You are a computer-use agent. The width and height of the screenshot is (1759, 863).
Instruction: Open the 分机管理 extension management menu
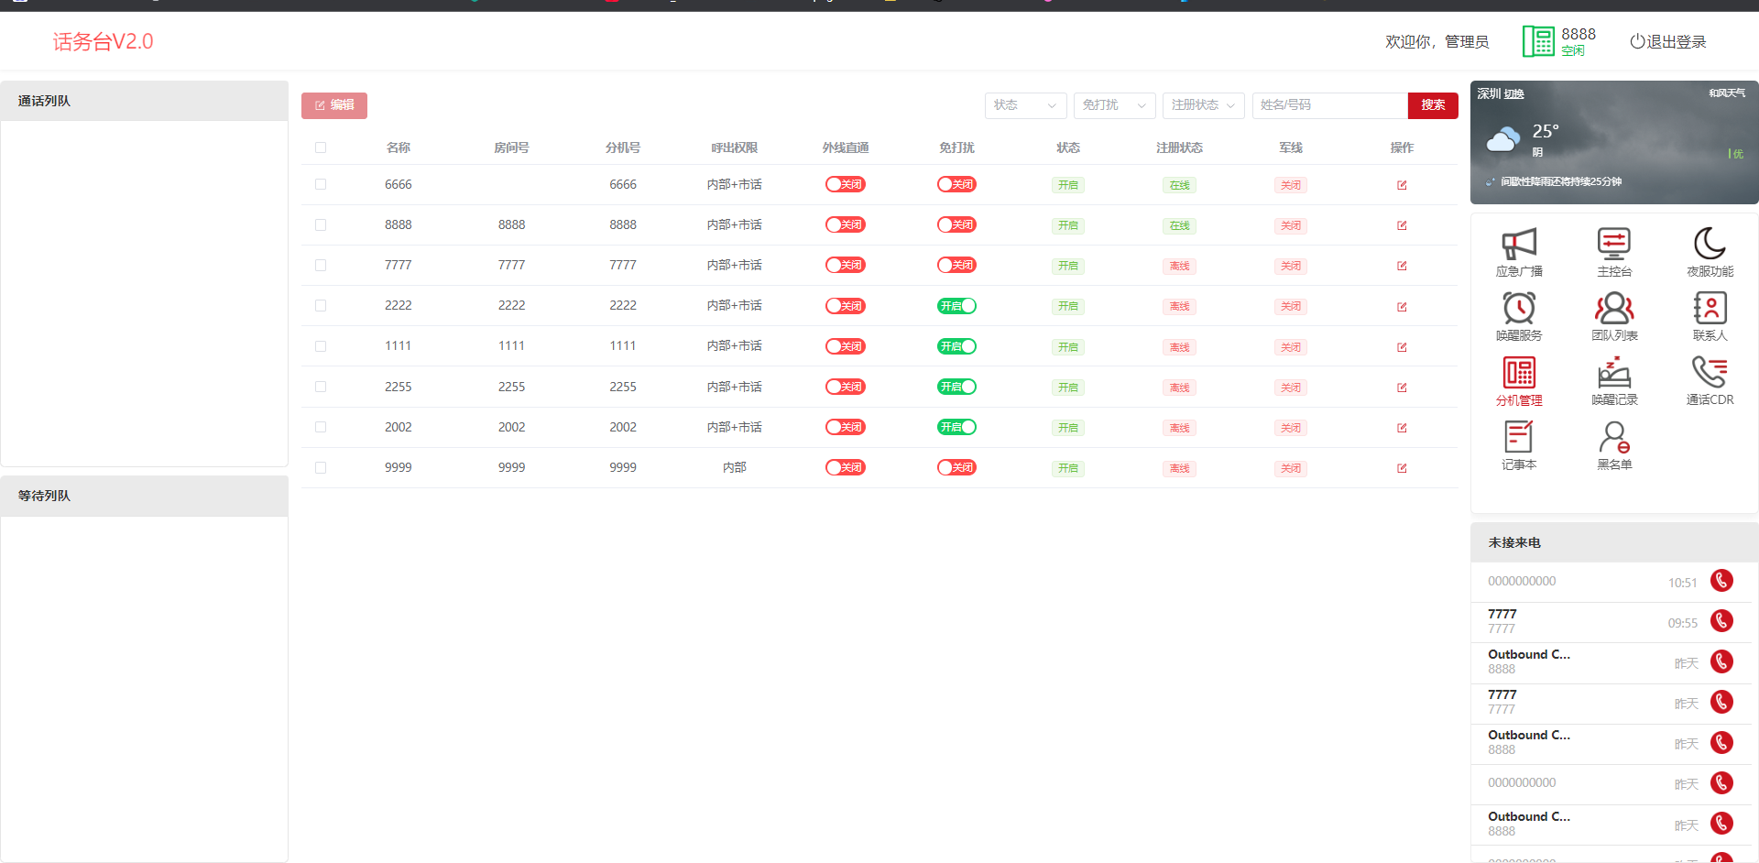1518,374
